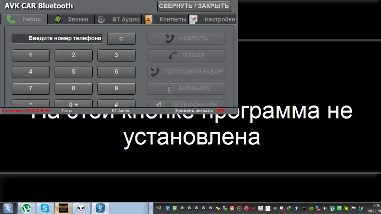This screenshot has width=381, height=214.
Task: Click the Bluetooth icon in system tray
Action: [x=296, y=208]
